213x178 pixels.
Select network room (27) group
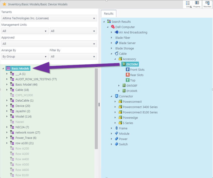pyautogui.click(x=28, y=132)
